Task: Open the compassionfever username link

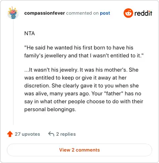Action: (45, 13)
